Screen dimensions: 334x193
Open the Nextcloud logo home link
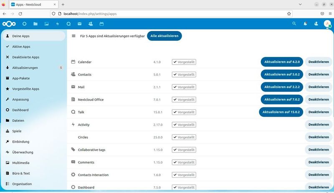point(9,24)
